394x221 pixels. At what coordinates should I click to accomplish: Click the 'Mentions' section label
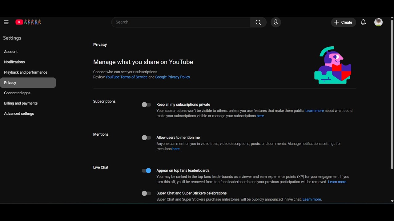click(101, 134)
